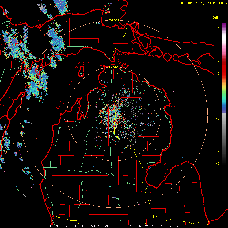Click the 5 value on the color scale
The height and width of the screenshot is (228, 228).
[219, 51]
